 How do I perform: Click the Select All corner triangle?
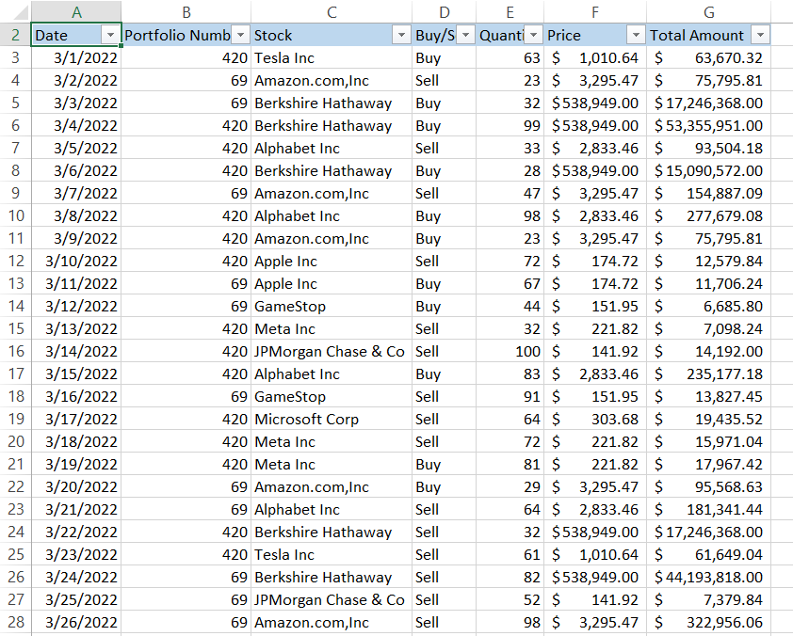coord(15,11)
